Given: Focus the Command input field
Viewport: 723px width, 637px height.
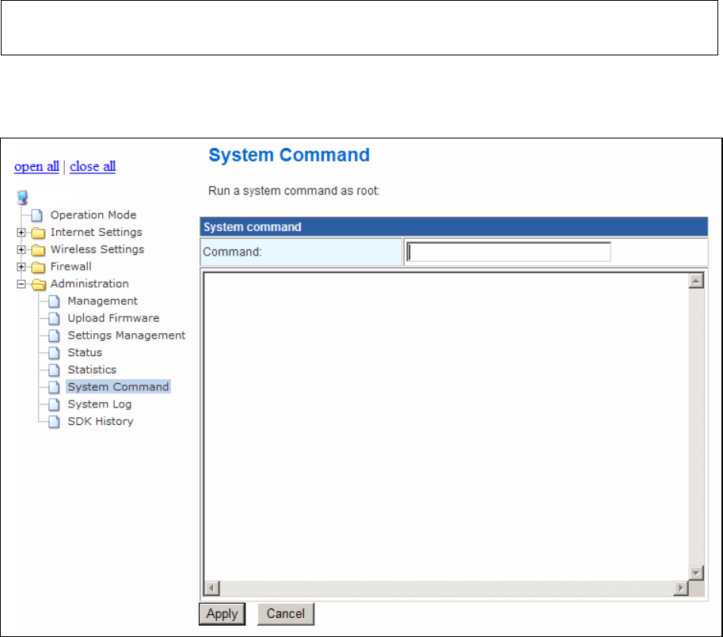Looking at the screenshot, I should [508, 252].
